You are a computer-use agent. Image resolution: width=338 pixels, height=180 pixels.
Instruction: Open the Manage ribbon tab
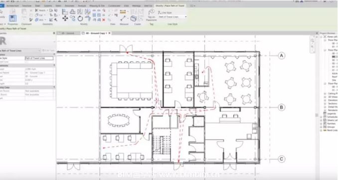pyautogui.click(x=136, y=6)
